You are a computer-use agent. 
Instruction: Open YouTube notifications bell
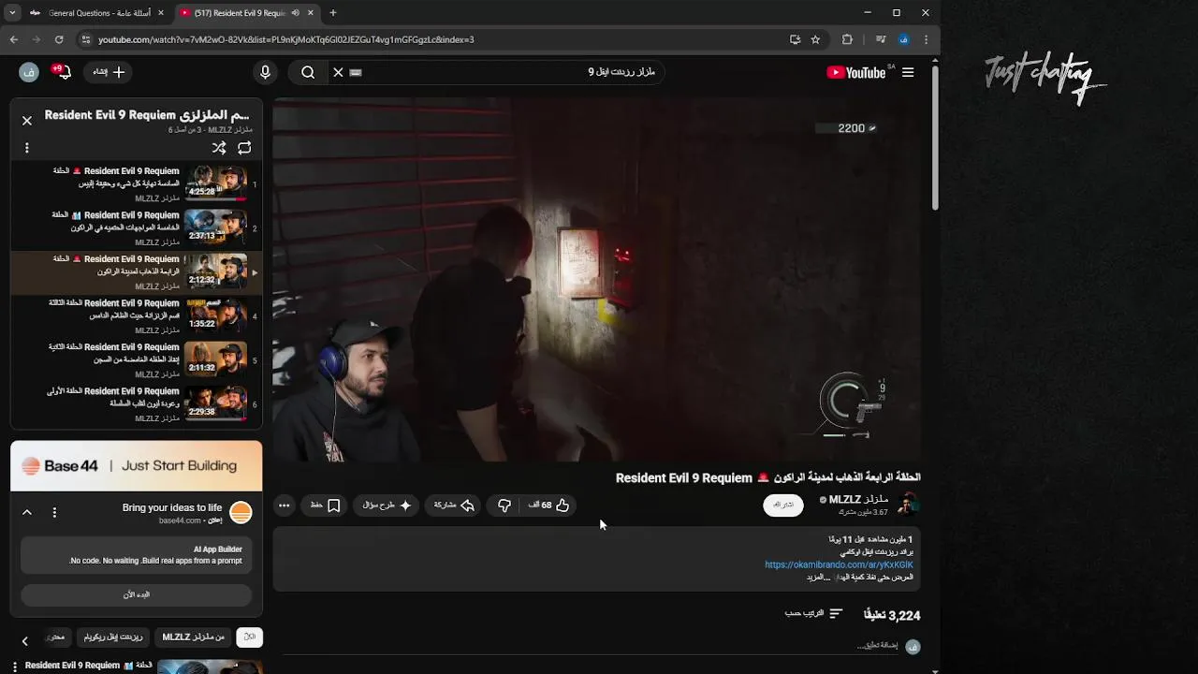tap(62, 72)
